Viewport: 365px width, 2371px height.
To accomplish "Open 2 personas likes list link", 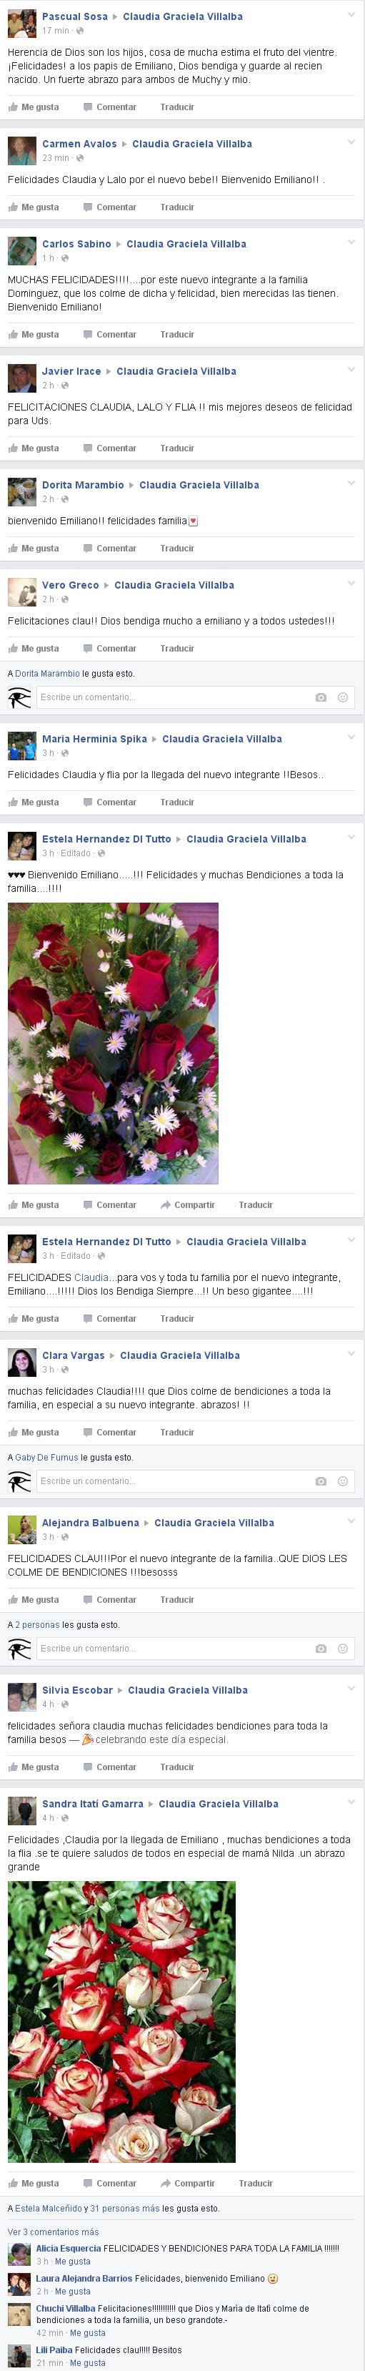I will [x=36, y=1624].
